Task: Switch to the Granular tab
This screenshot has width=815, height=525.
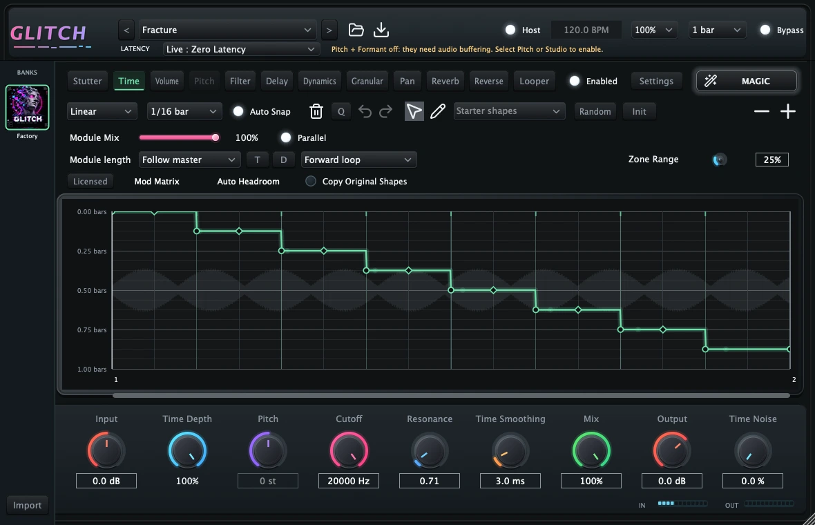Action: [367, 81]
